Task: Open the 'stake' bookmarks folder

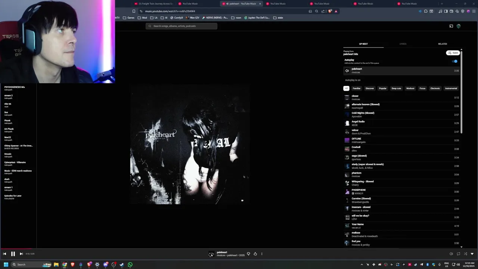Action: click(278, 18)
